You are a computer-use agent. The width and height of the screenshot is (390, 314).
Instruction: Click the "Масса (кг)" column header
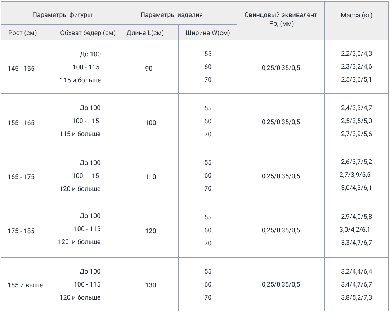pos(356,15)
